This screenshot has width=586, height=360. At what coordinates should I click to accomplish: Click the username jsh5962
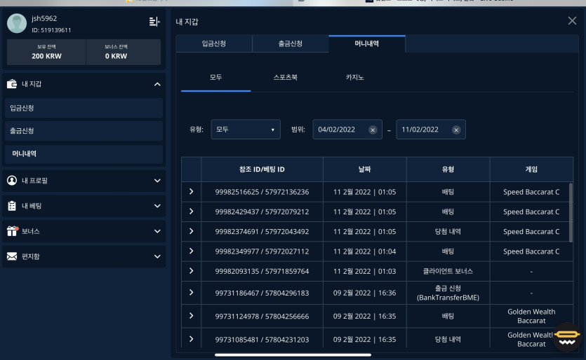pyautogui.click(x=44, y=18)
